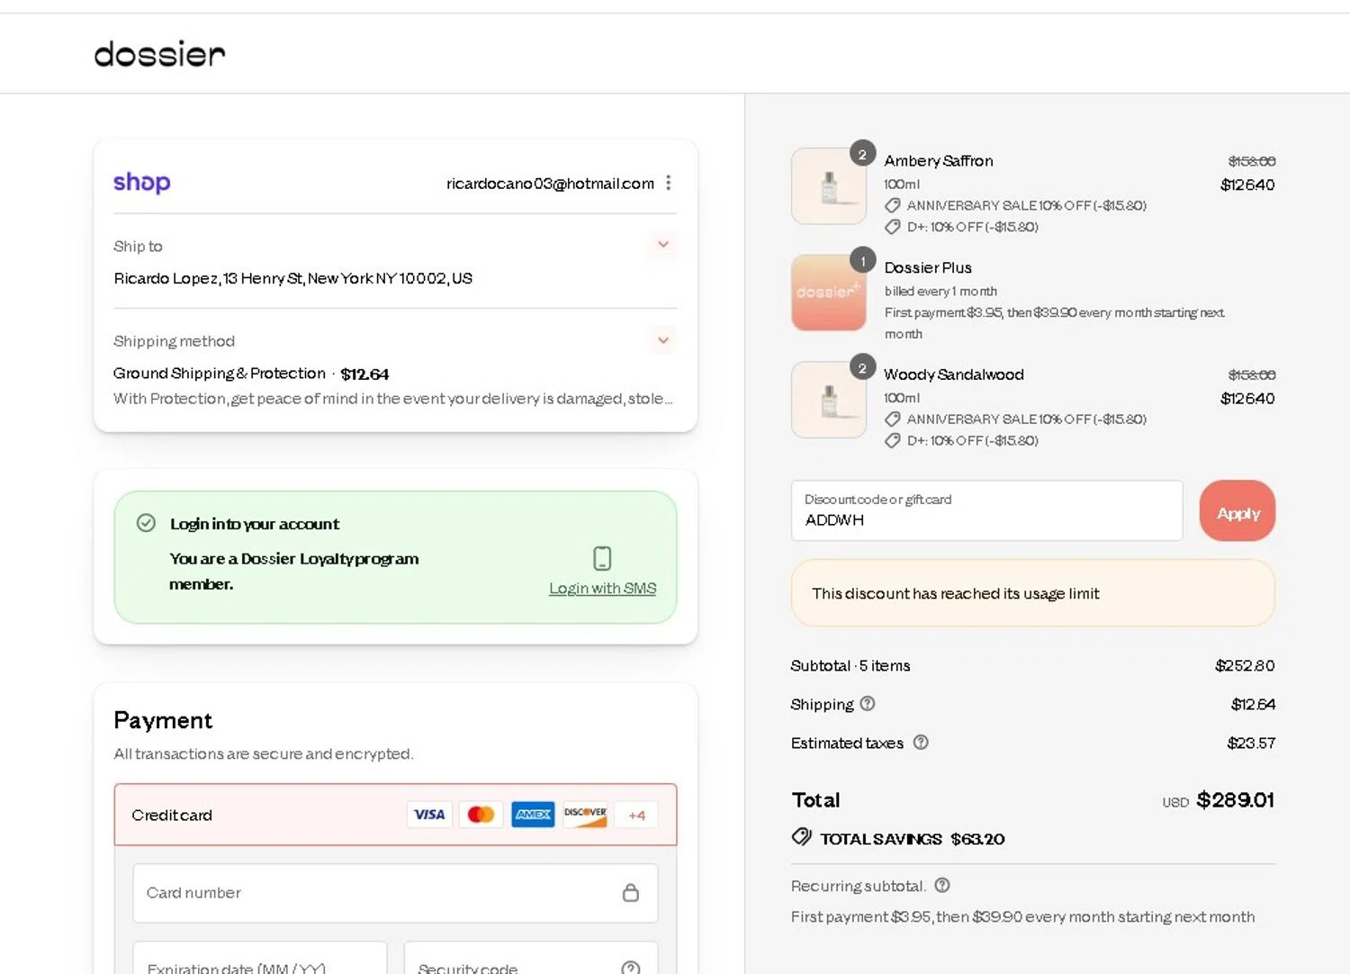Click the card number lock icon
The width and height of the screenshot is (1350, 974).
coord(631,893)
